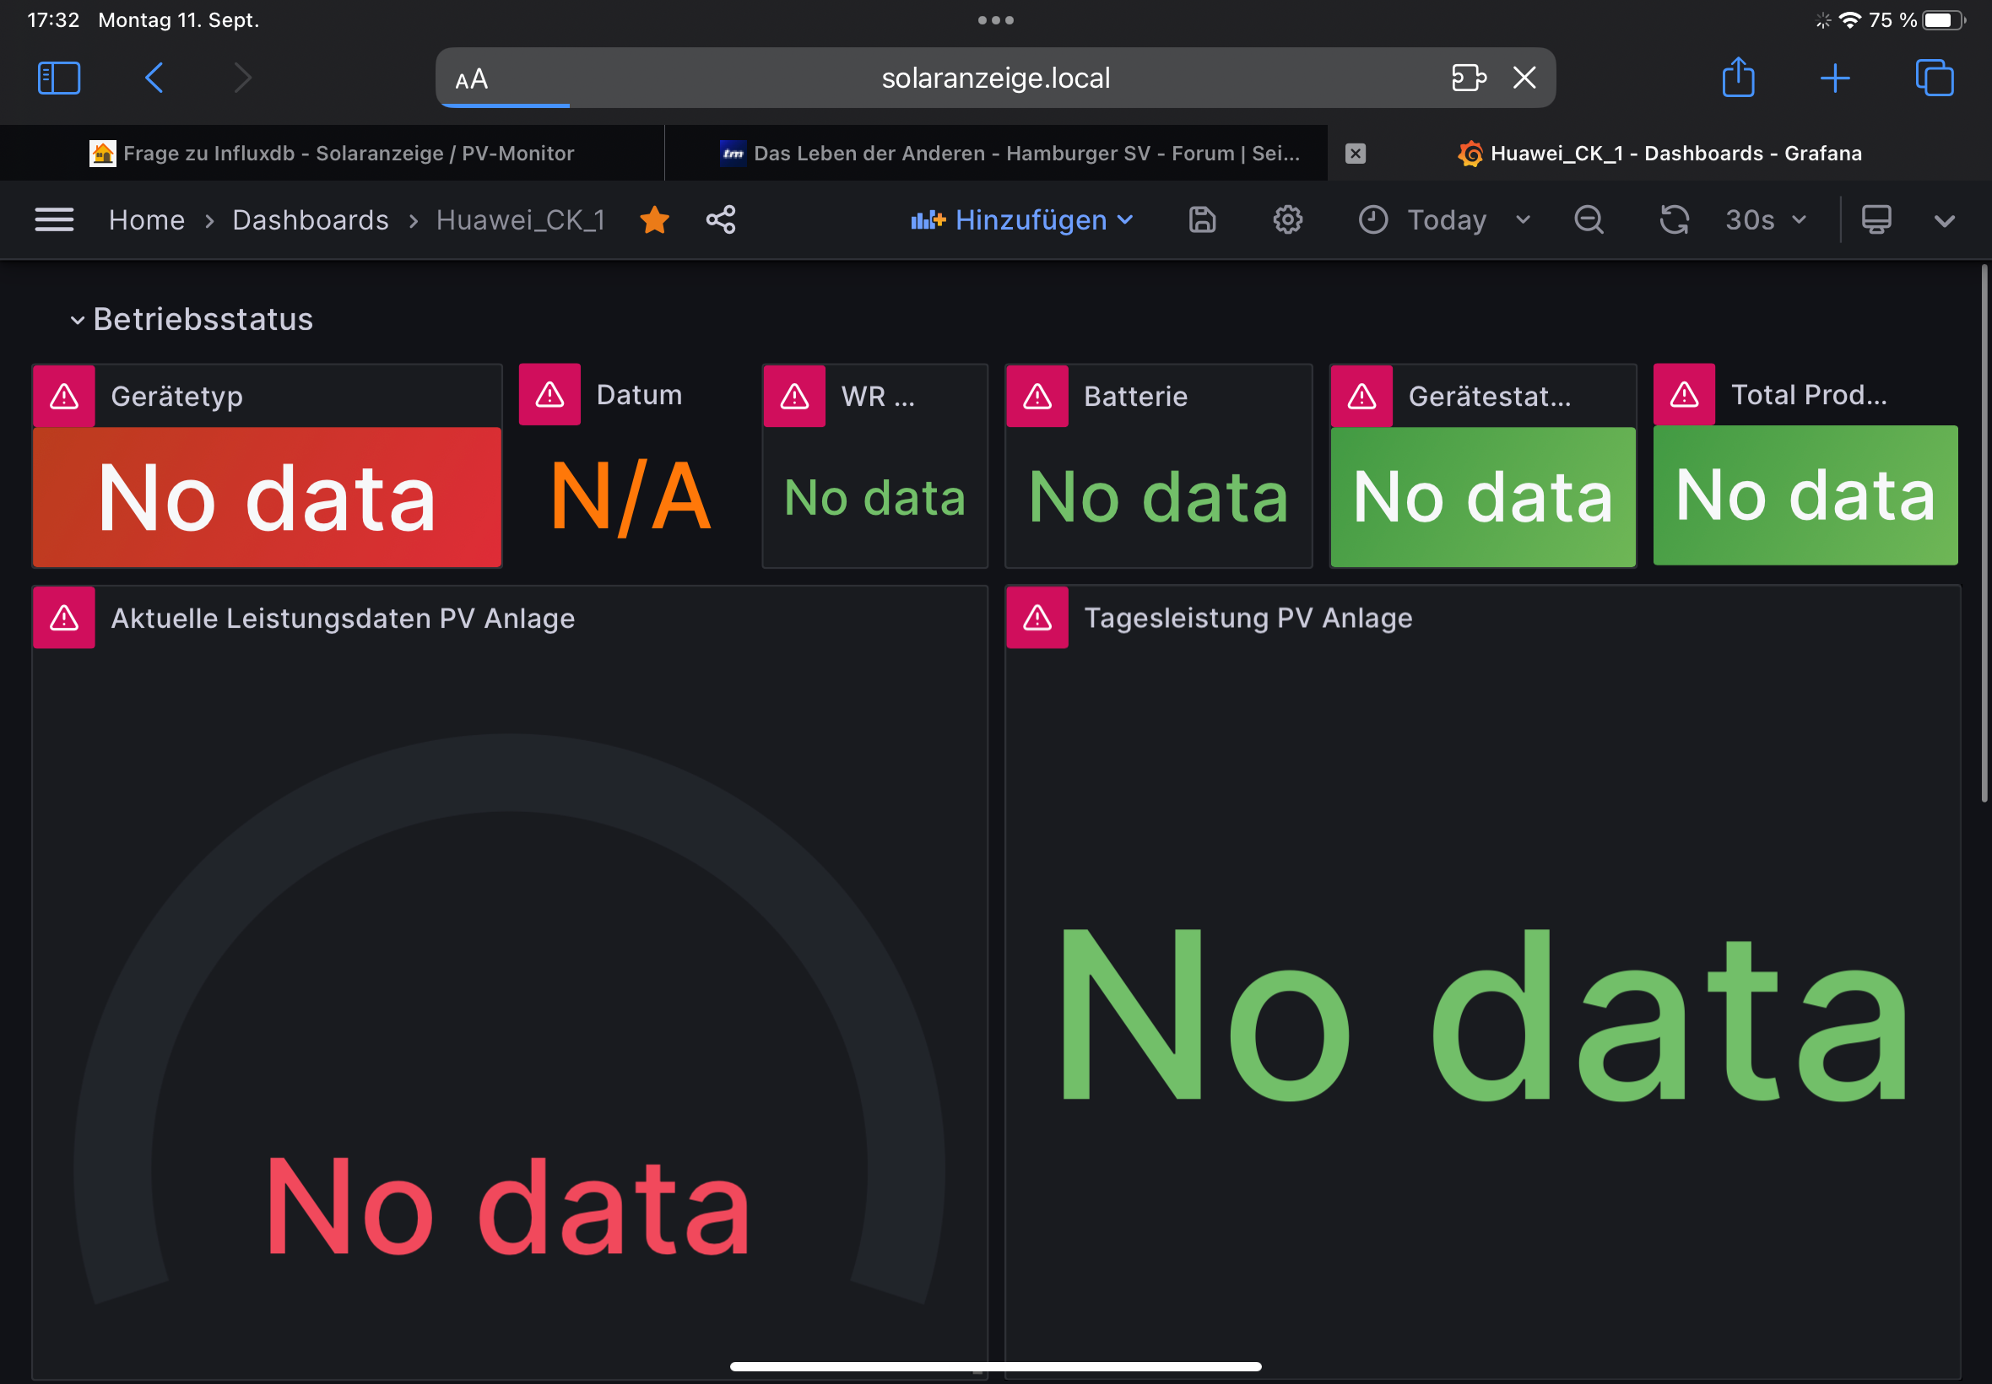Save dashboard using floppy disk icon

click(1202, 220)
